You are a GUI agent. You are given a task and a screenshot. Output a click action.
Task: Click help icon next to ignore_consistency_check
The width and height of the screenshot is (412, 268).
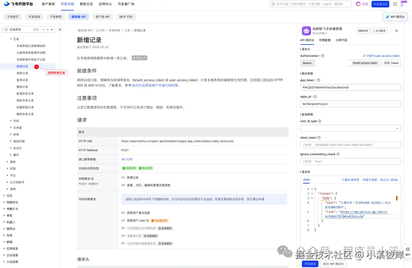(x=338, y=154)
